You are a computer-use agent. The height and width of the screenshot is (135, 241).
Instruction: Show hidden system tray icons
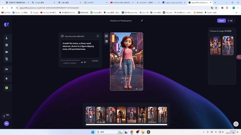[x=204, y=132]
